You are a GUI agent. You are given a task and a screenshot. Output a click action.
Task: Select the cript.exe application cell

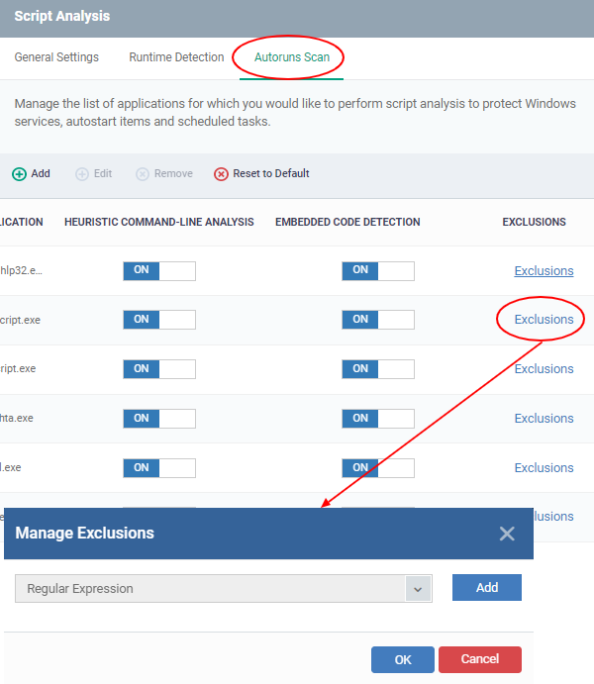point(20,320)
